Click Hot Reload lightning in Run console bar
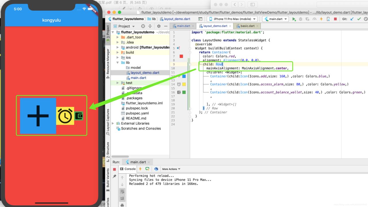Screen dimensions: 368x207 [140, 169]
